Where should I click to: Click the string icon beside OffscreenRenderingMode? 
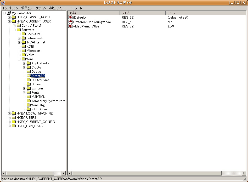point(70,22)
